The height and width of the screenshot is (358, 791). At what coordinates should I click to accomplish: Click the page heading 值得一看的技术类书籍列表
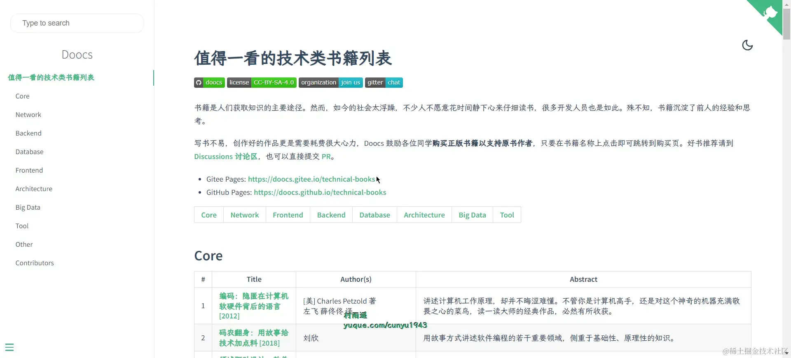[293, 58]
